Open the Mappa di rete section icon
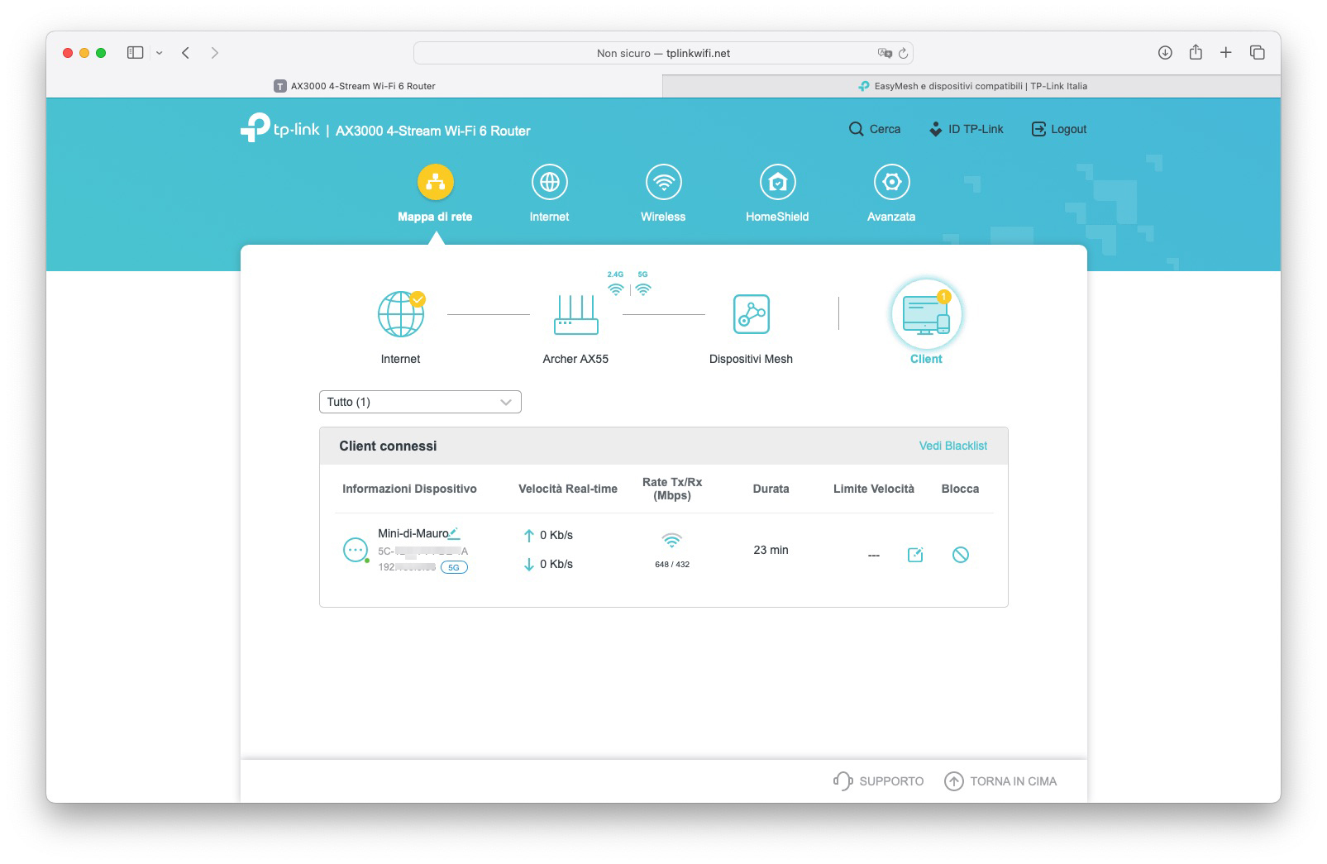This screenshot has height=864, width=1327. tap(435, 182)
